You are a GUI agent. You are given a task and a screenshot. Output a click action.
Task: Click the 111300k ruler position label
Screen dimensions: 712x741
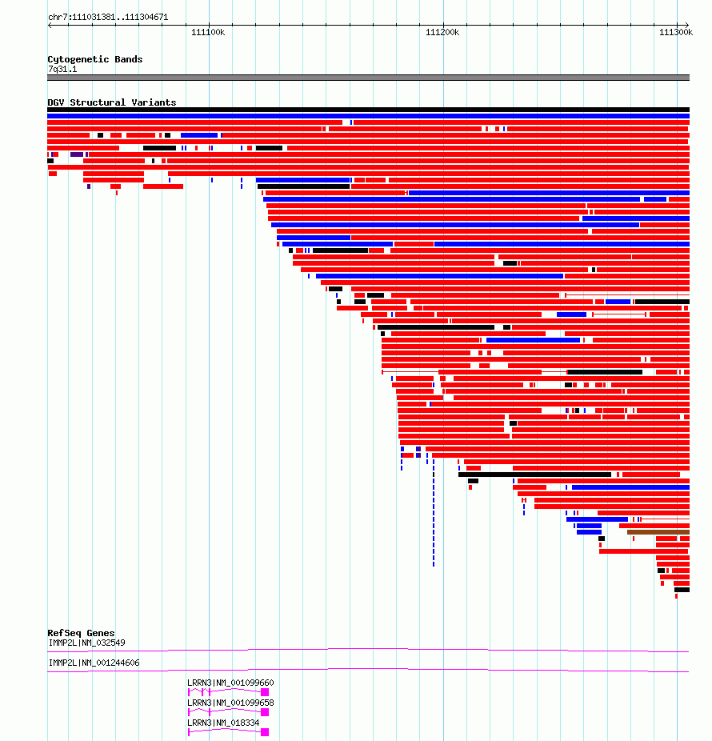pos(676,32)
